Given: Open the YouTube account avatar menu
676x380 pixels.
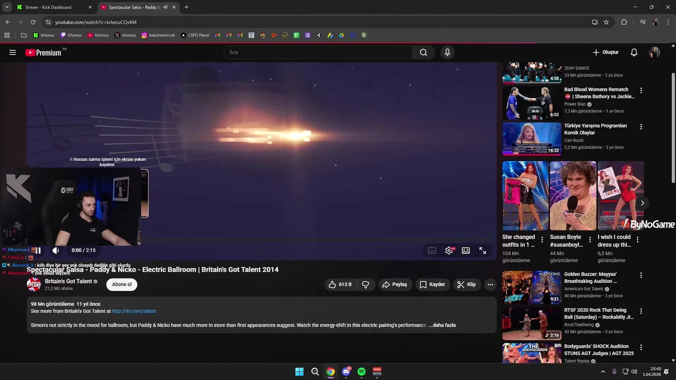Looking at the screenshot, I should point(654,52).
